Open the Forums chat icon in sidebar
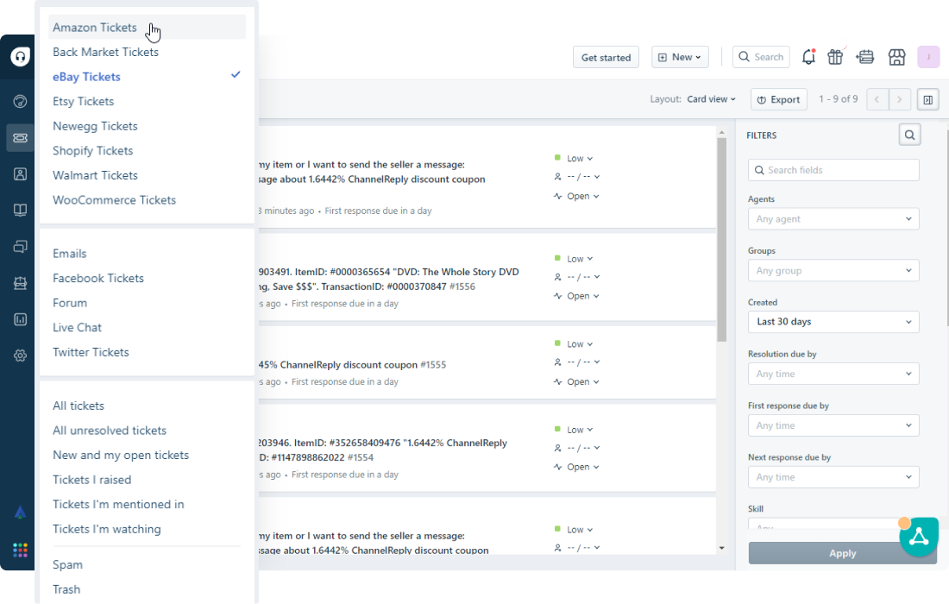The image size is (949, 604). tap(20, 247)
